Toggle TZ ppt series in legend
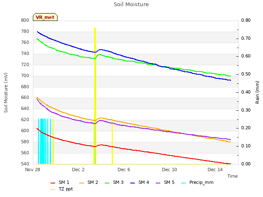The image size is (263, 197). click(x=62, y=189)
